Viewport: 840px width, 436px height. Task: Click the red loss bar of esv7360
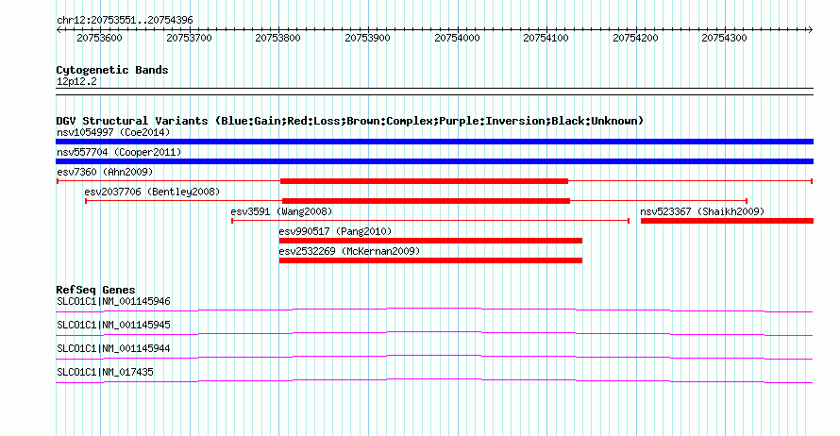(x=424, y=181)
